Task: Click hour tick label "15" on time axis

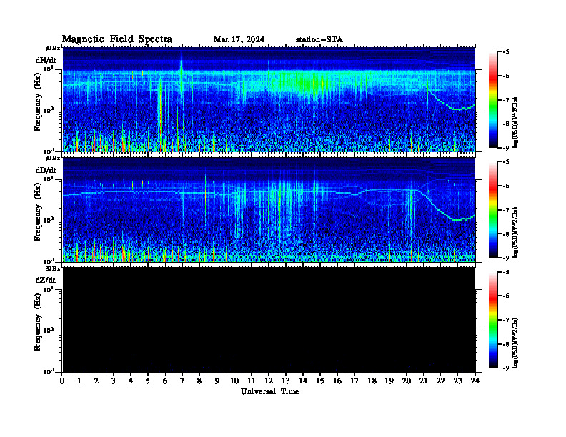Action: 320,381
